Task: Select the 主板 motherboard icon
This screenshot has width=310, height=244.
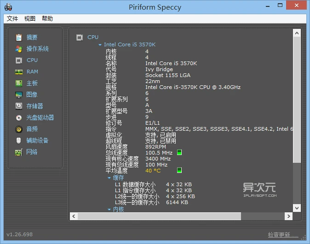Action: (19, 83)
